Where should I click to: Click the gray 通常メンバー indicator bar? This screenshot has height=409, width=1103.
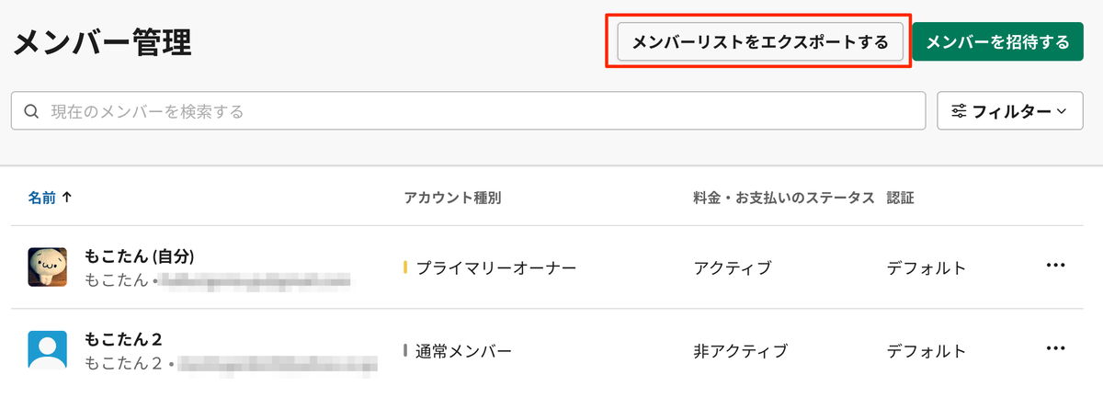405,350
